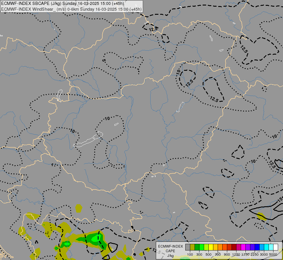Click the WindShear 0-6km title line

[x=71, y=9]
